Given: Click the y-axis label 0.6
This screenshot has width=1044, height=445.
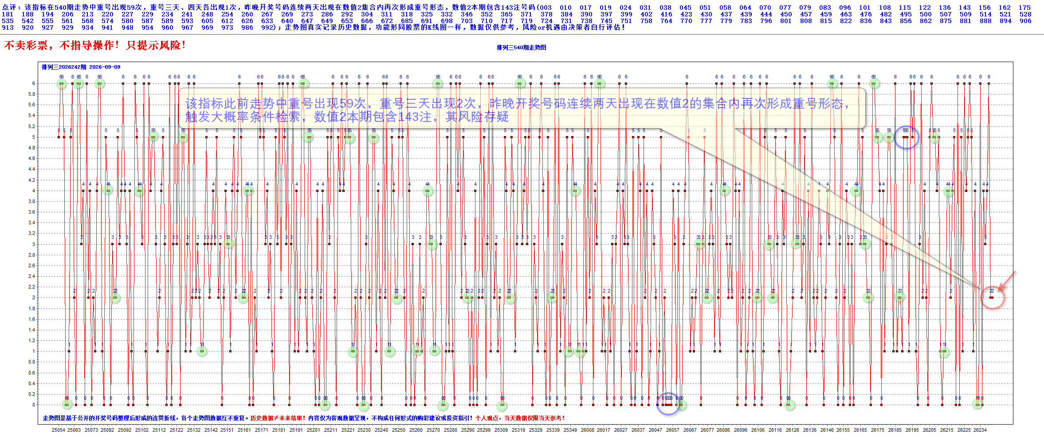Looking at the screenshot, I should [x=31, y=373].
